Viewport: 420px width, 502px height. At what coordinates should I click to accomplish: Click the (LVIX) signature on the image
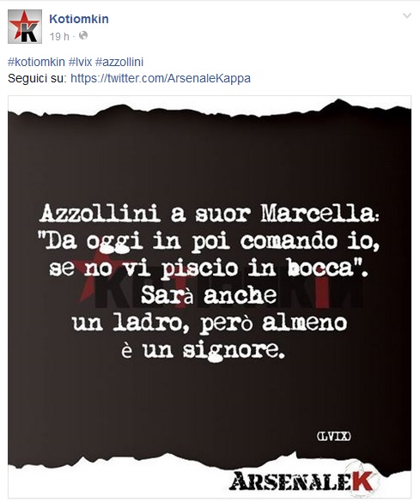tap(334, 436)
